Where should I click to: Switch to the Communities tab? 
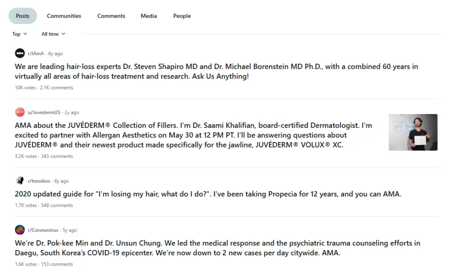click(x=64, y=16)
